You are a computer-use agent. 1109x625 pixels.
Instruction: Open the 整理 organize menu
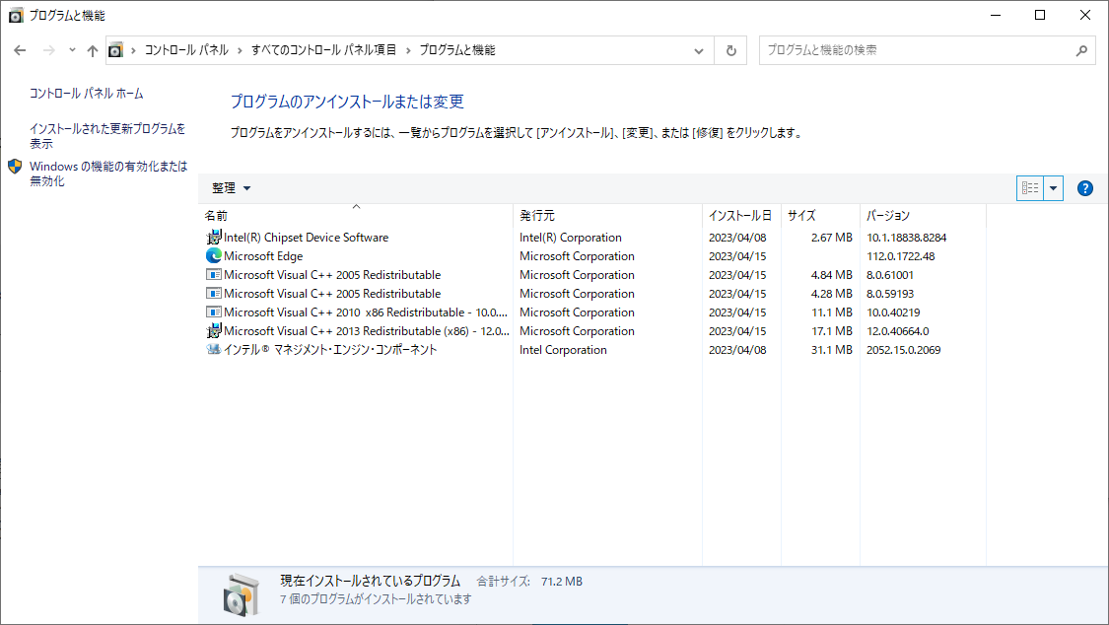coord(232,188)
